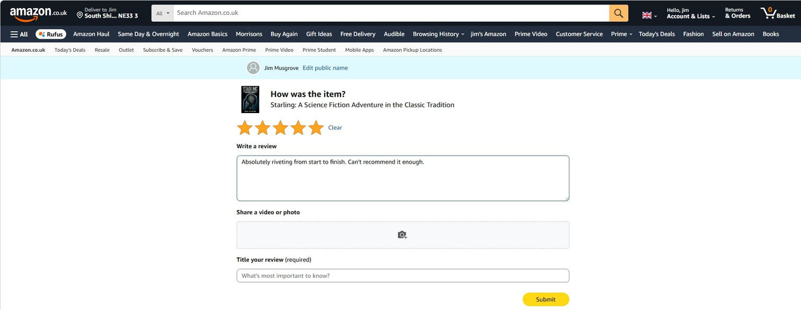
Task: Open Prime Student
Action: (x=319, y=50)
